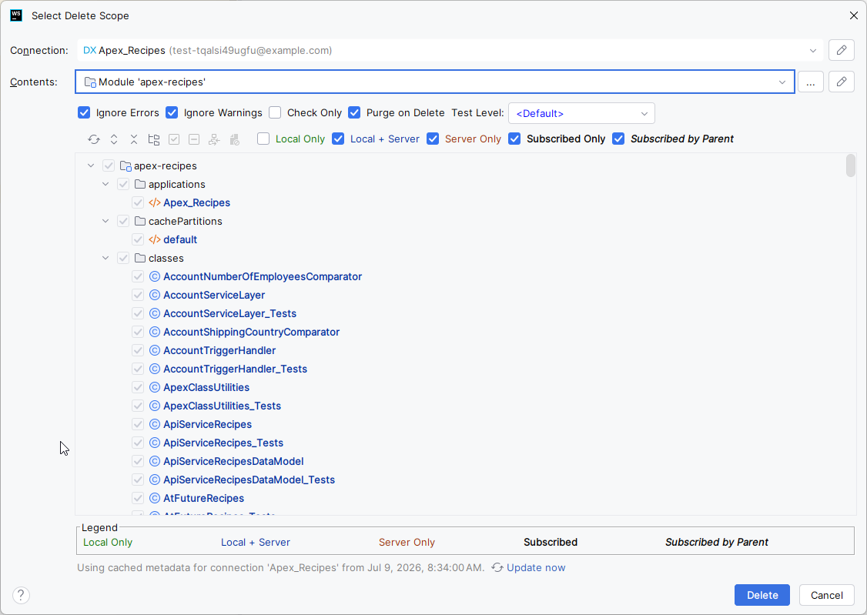Uncheck Purge on Delete

354,112
